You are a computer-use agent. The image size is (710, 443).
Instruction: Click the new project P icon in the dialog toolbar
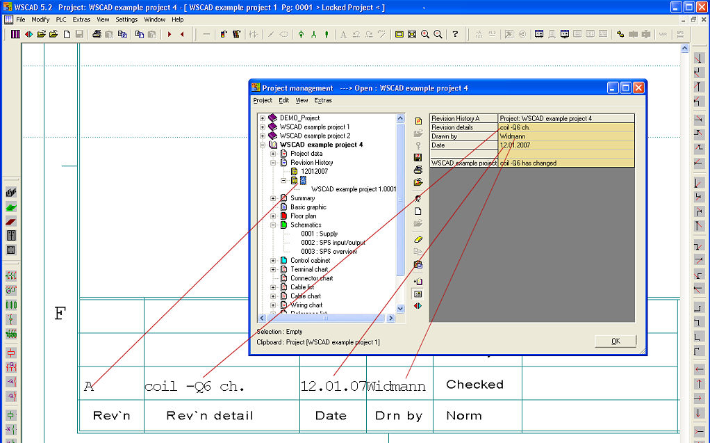click(x=418, y=121)
